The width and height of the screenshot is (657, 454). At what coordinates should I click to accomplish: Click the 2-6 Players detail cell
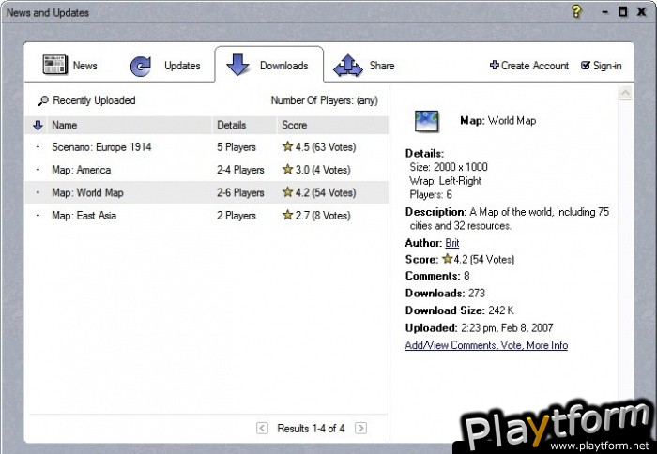[x=240, y=193]
